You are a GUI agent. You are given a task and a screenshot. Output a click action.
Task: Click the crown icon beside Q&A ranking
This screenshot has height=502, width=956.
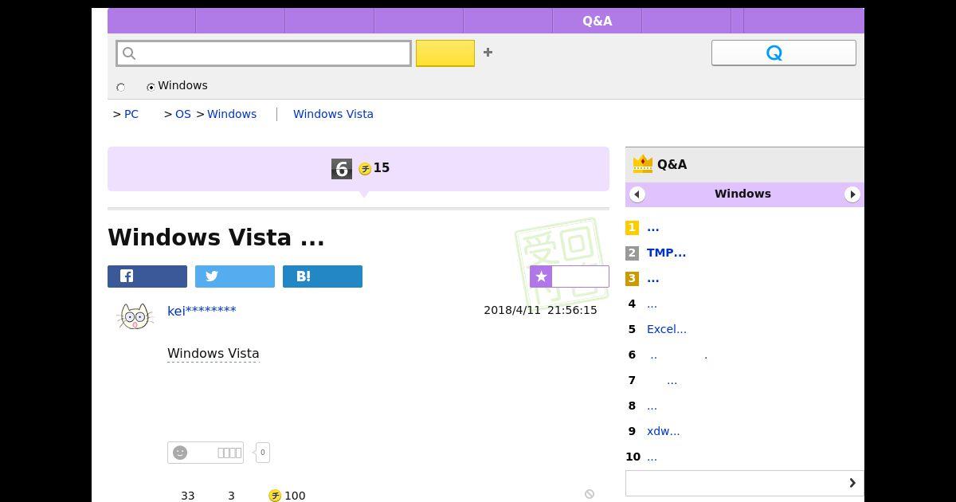coord(643,164)
